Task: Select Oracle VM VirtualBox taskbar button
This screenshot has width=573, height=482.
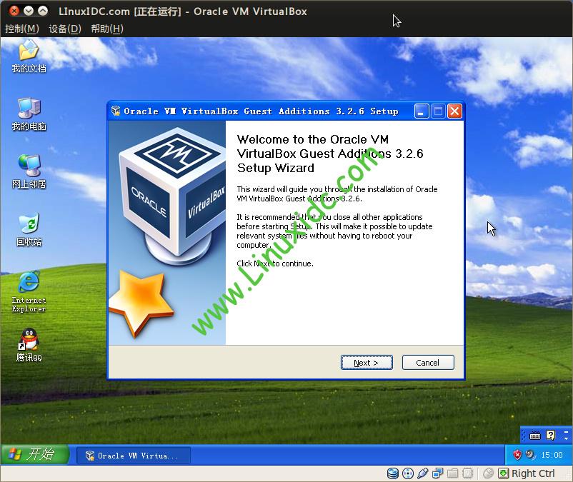Action: (x=133, y=456)
